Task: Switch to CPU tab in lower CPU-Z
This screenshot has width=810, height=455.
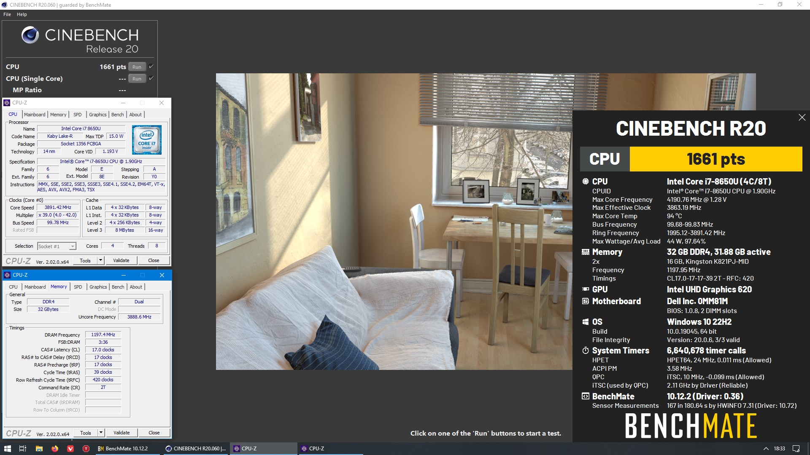Action: 13,287
